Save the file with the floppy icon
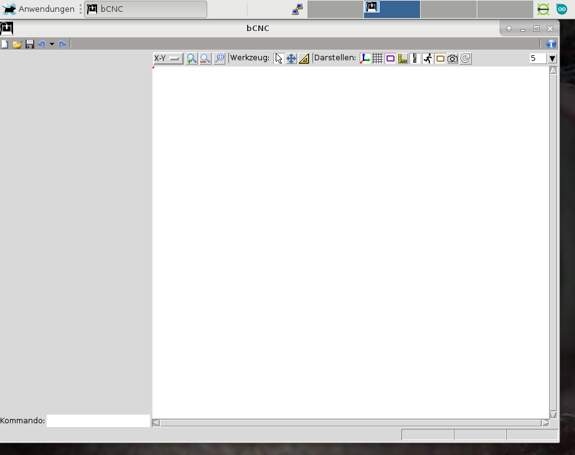The image size is (575, 455). pos(30,44)
